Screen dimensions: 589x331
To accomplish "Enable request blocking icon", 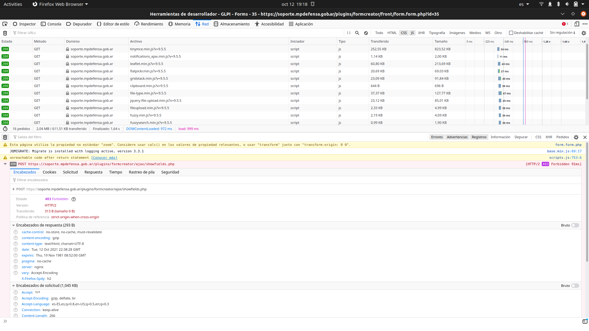I will [365, 33].
